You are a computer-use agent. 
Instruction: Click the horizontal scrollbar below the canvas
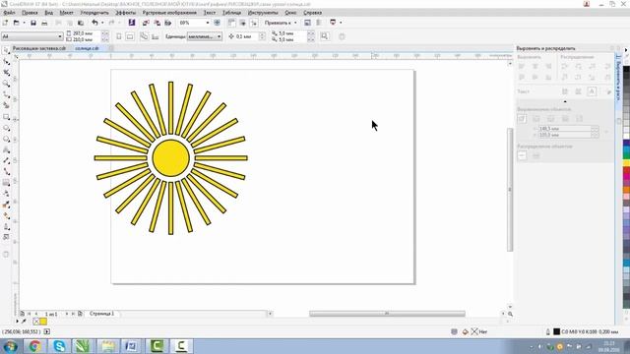point(387,314)
